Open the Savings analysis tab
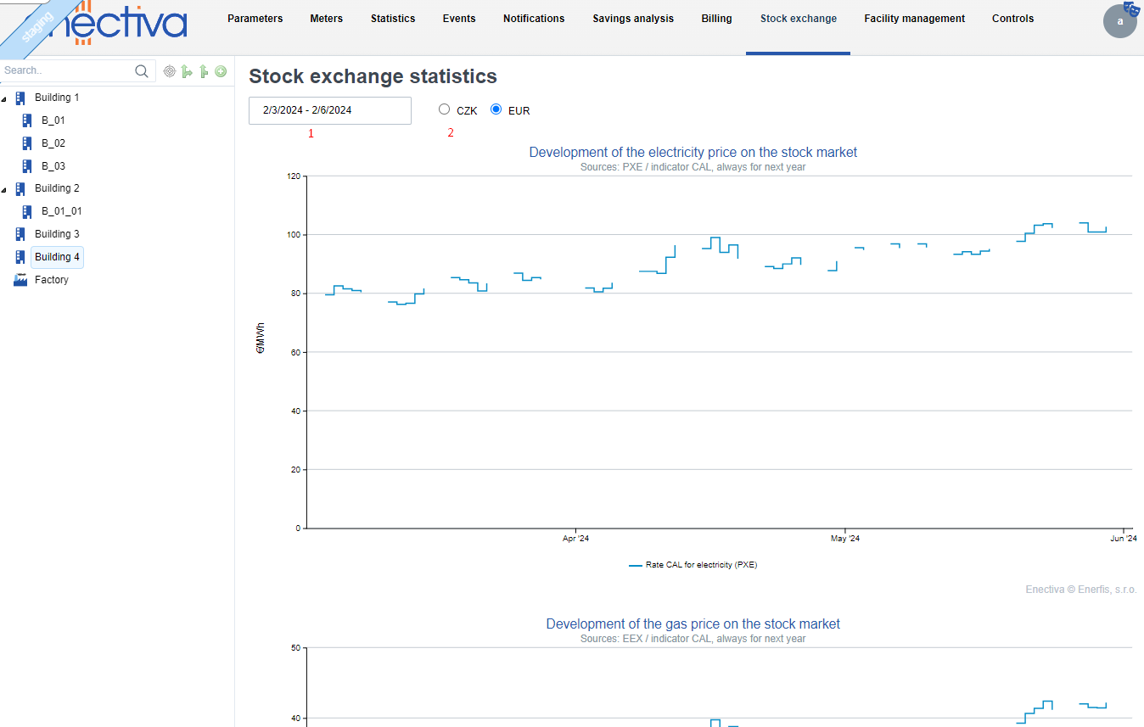The height and width of the screenshot is (727, 1144). (x=632, y=19)
